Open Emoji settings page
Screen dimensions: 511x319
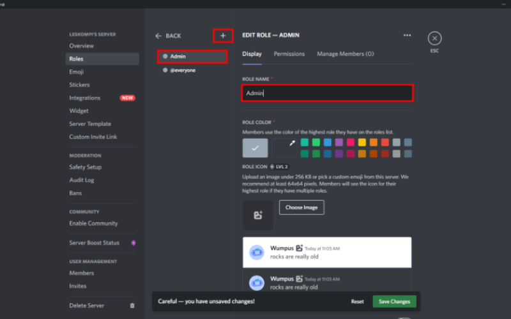[x=102, y=72]
